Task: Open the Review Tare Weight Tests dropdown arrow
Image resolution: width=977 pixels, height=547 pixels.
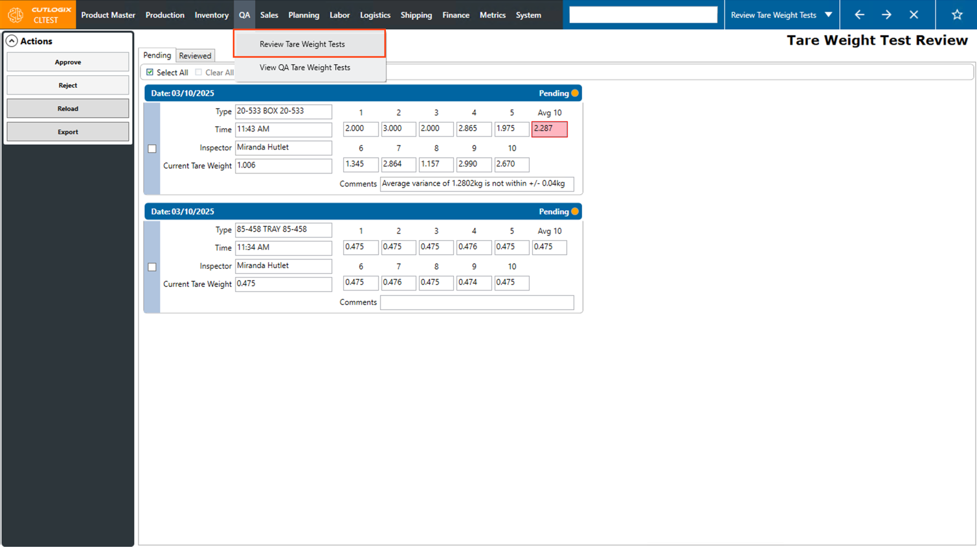Action: click(x=829, y=14)
